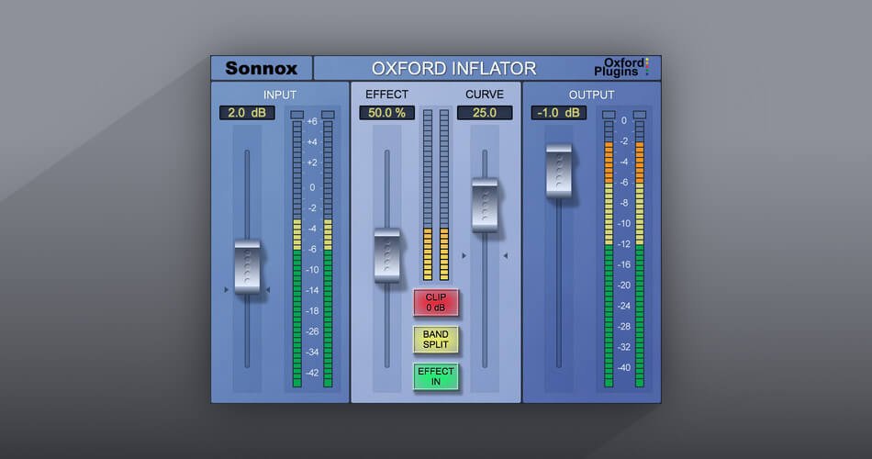This screenshot has height=459, width=872.
Task: Click the left triangle marker beside the curve fader
Action: pyautogui.click(x=464, y=257)
